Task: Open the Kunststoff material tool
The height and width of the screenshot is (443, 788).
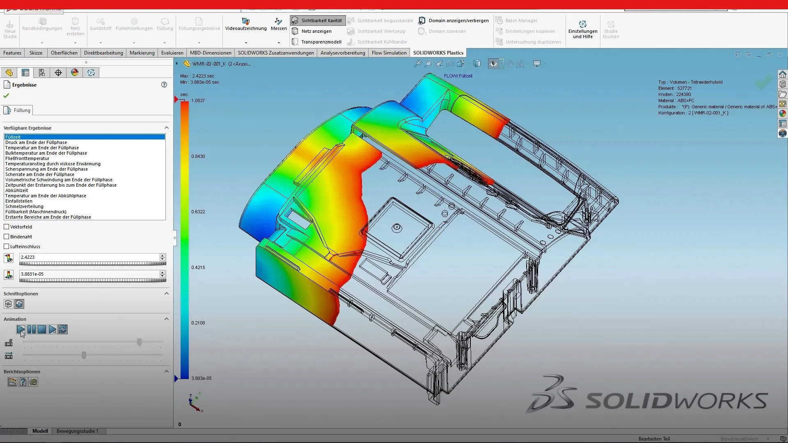Action: (x=101, y=25)
